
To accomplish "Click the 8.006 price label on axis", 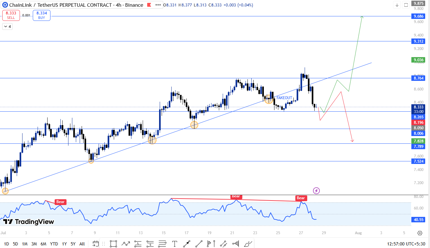I will click(x=418, y=133).
